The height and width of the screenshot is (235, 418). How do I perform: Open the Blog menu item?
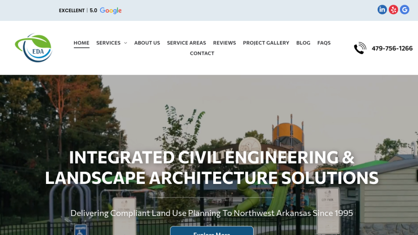point(303,43)
